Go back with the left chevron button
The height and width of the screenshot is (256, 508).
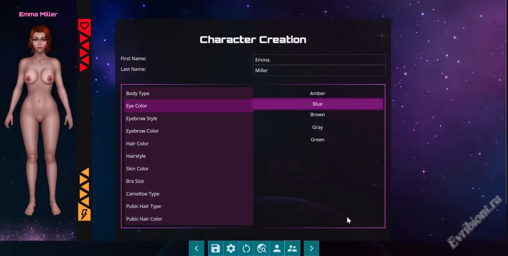click(x=196, y=248)
